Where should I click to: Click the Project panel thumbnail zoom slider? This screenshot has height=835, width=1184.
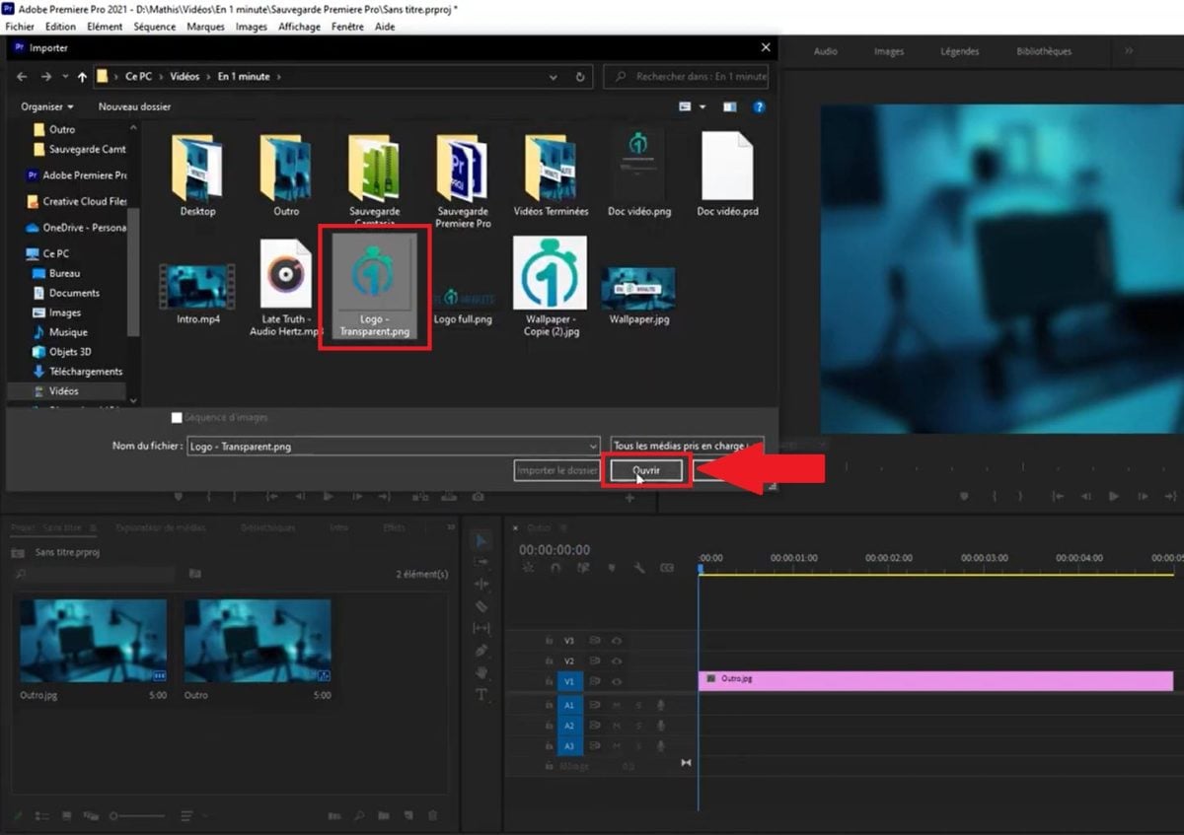[138, 816]
